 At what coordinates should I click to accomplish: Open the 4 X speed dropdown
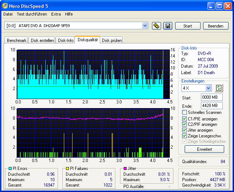(x=208, y=88)
